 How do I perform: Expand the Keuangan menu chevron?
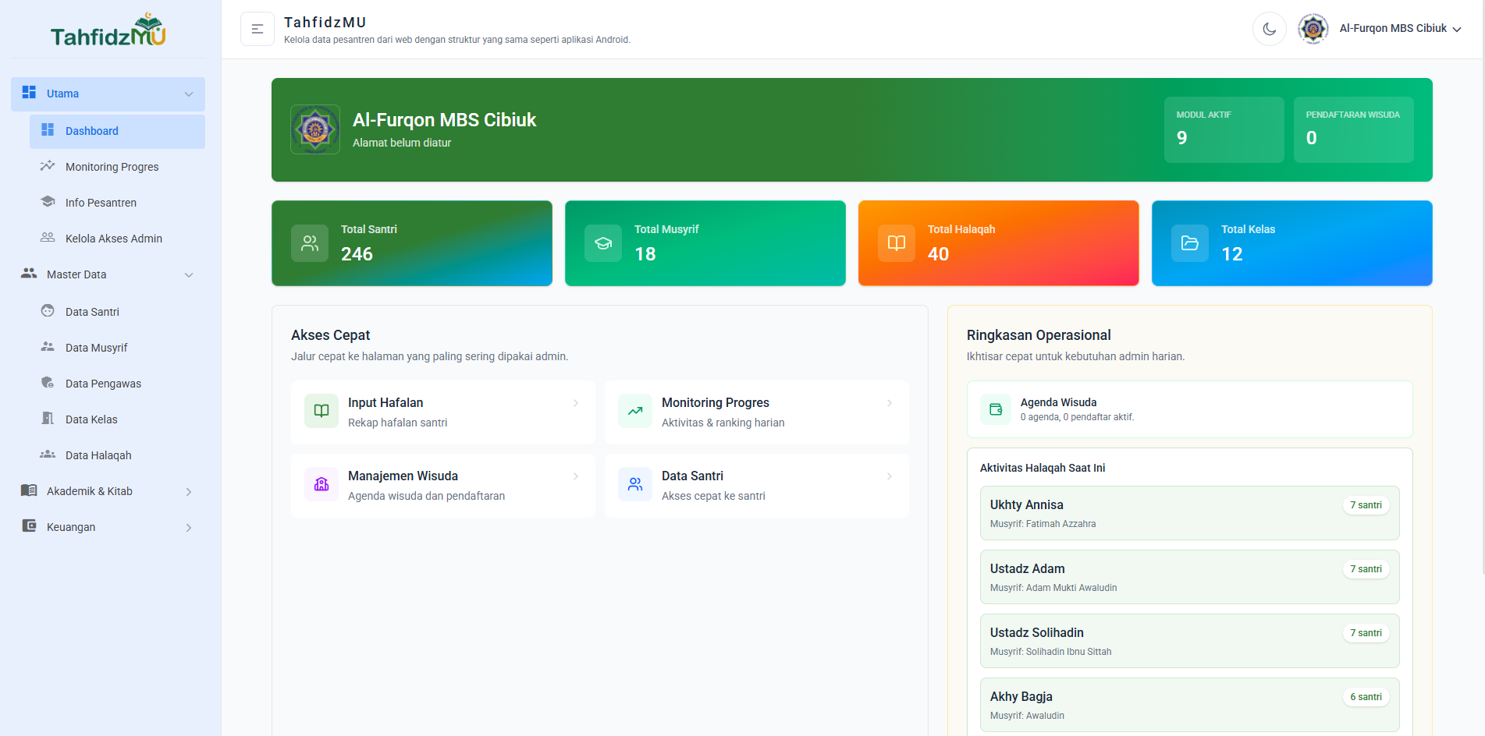(x=189, y=528)
